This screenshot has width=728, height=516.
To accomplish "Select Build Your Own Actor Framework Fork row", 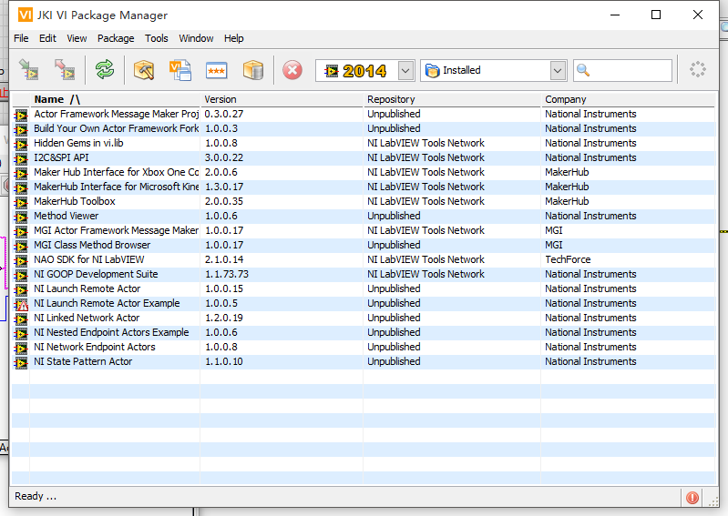I will (364, 128).
